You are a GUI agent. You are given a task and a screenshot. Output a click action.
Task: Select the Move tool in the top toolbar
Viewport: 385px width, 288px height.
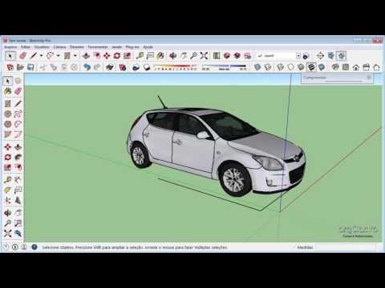[x=107, y=56]
